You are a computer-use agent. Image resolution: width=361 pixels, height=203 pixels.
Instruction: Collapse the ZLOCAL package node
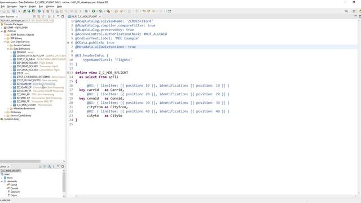[2, 31]
